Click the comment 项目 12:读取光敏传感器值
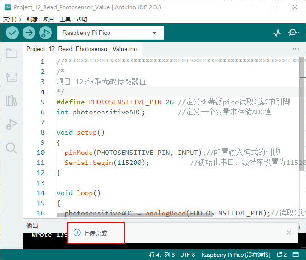The width and height of the screenshot is (306, 260). (x=101, y=82)
